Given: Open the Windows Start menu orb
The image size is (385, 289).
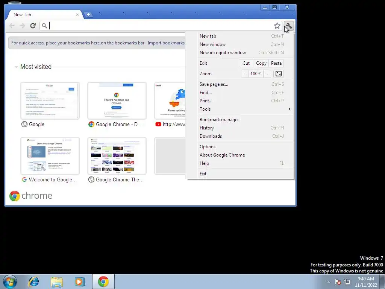Looking at the screenshot, I should [10, 281].
